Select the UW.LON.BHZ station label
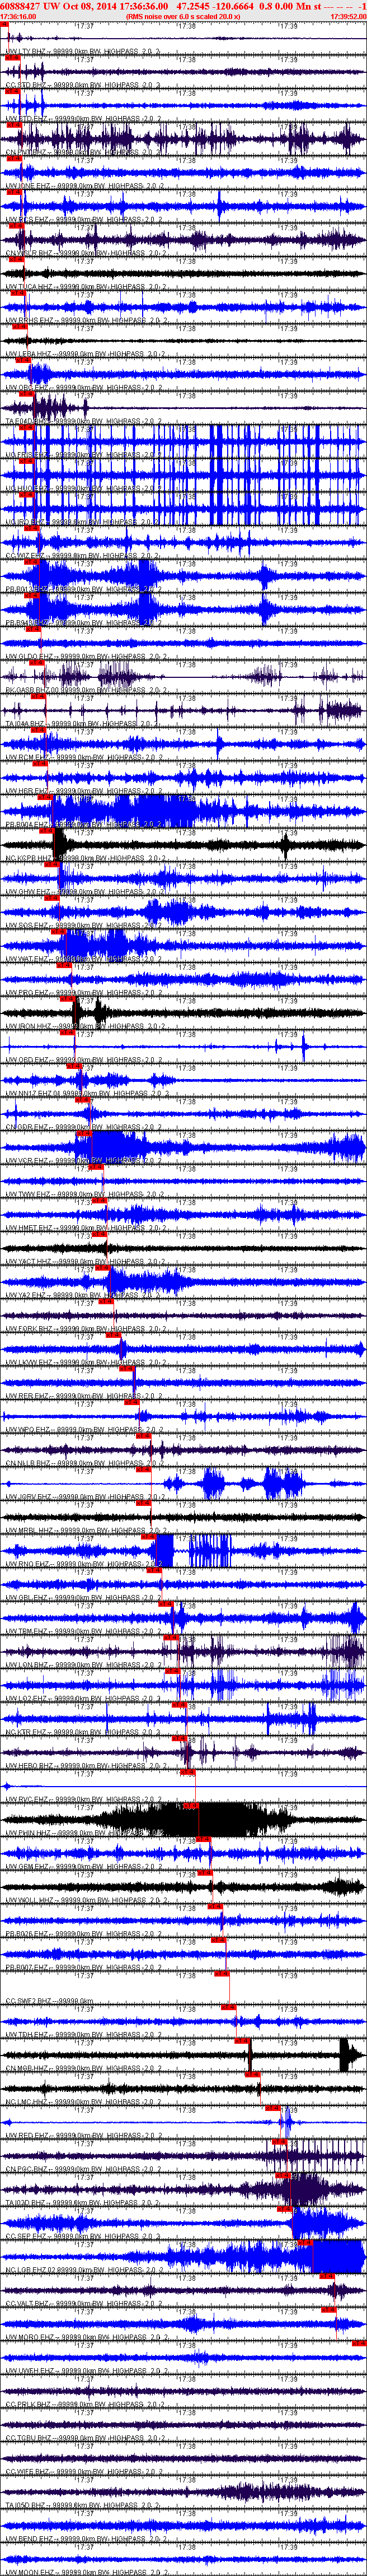The image size is (367, 2576). click(x=84, y=1666)
